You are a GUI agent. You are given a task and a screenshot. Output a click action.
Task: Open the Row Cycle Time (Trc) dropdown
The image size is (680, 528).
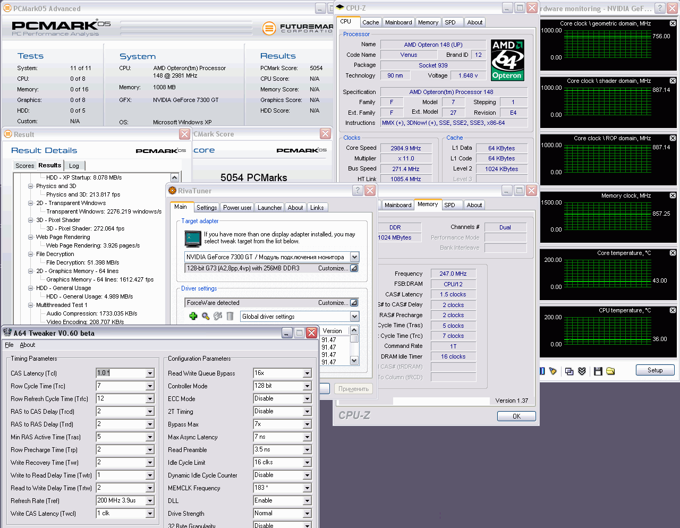tap(150, 386)
